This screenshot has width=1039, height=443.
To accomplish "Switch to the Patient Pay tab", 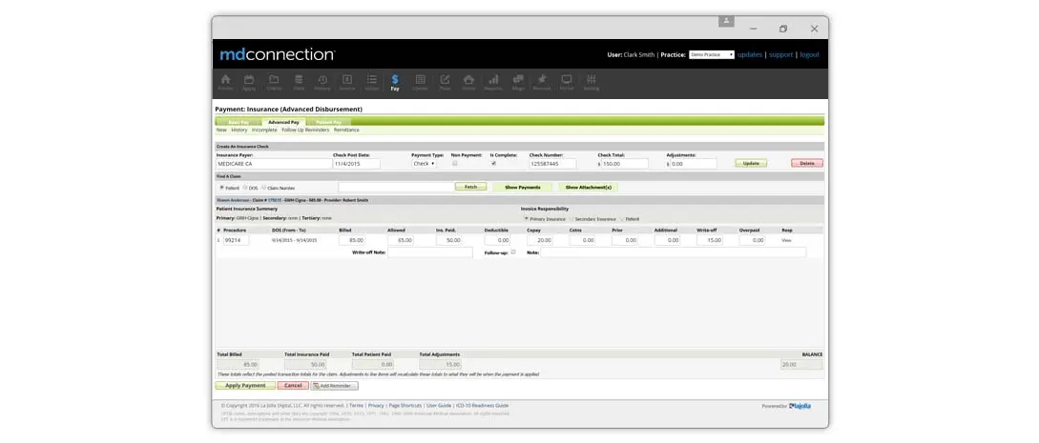I will click(328, 122).
